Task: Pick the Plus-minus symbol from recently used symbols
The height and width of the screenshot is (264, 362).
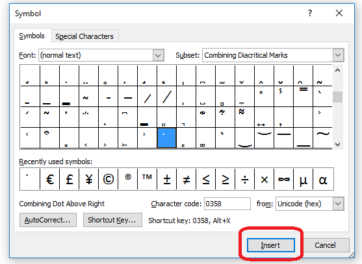Action: (166, 179)
